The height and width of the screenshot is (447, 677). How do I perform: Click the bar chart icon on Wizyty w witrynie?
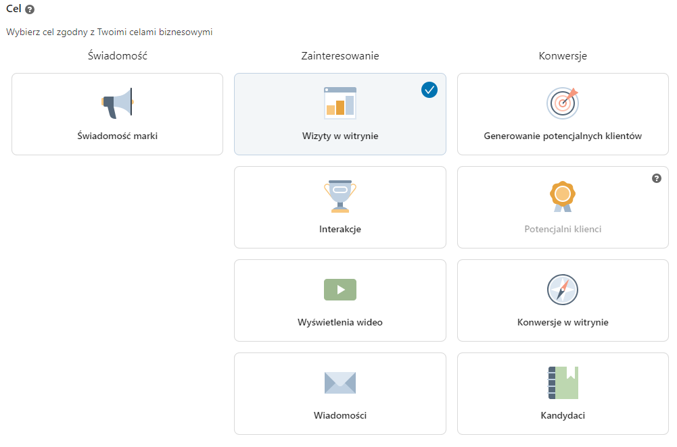pyautogui.click(x=340, y=101)
